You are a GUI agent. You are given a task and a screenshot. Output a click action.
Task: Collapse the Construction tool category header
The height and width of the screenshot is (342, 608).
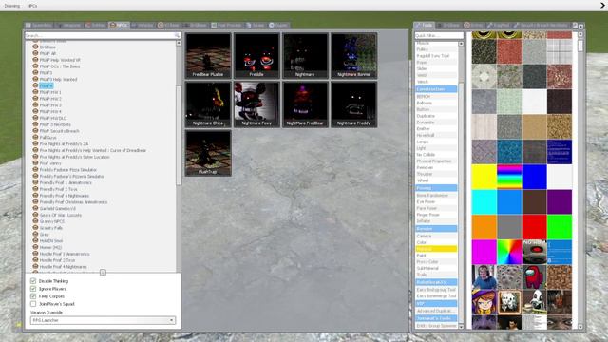point(436,89)
